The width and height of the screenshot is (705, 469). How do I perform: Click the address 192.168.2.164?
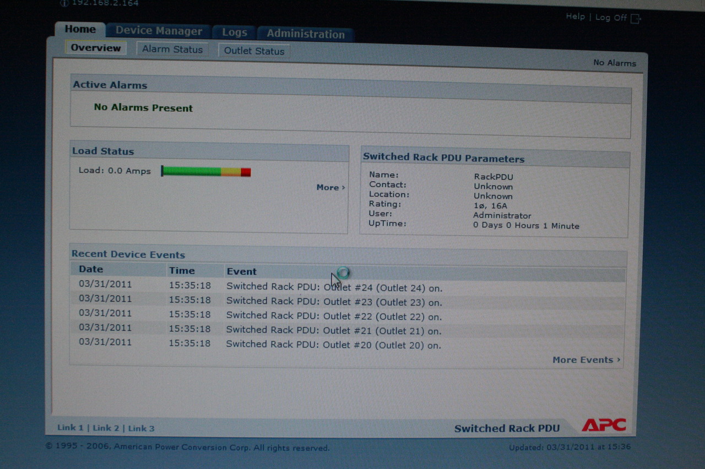105,3
